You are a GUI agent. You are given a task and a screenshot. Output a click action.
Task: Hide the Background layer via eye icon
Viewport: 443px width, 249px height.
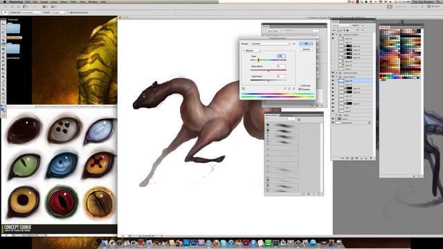(333, 122)
